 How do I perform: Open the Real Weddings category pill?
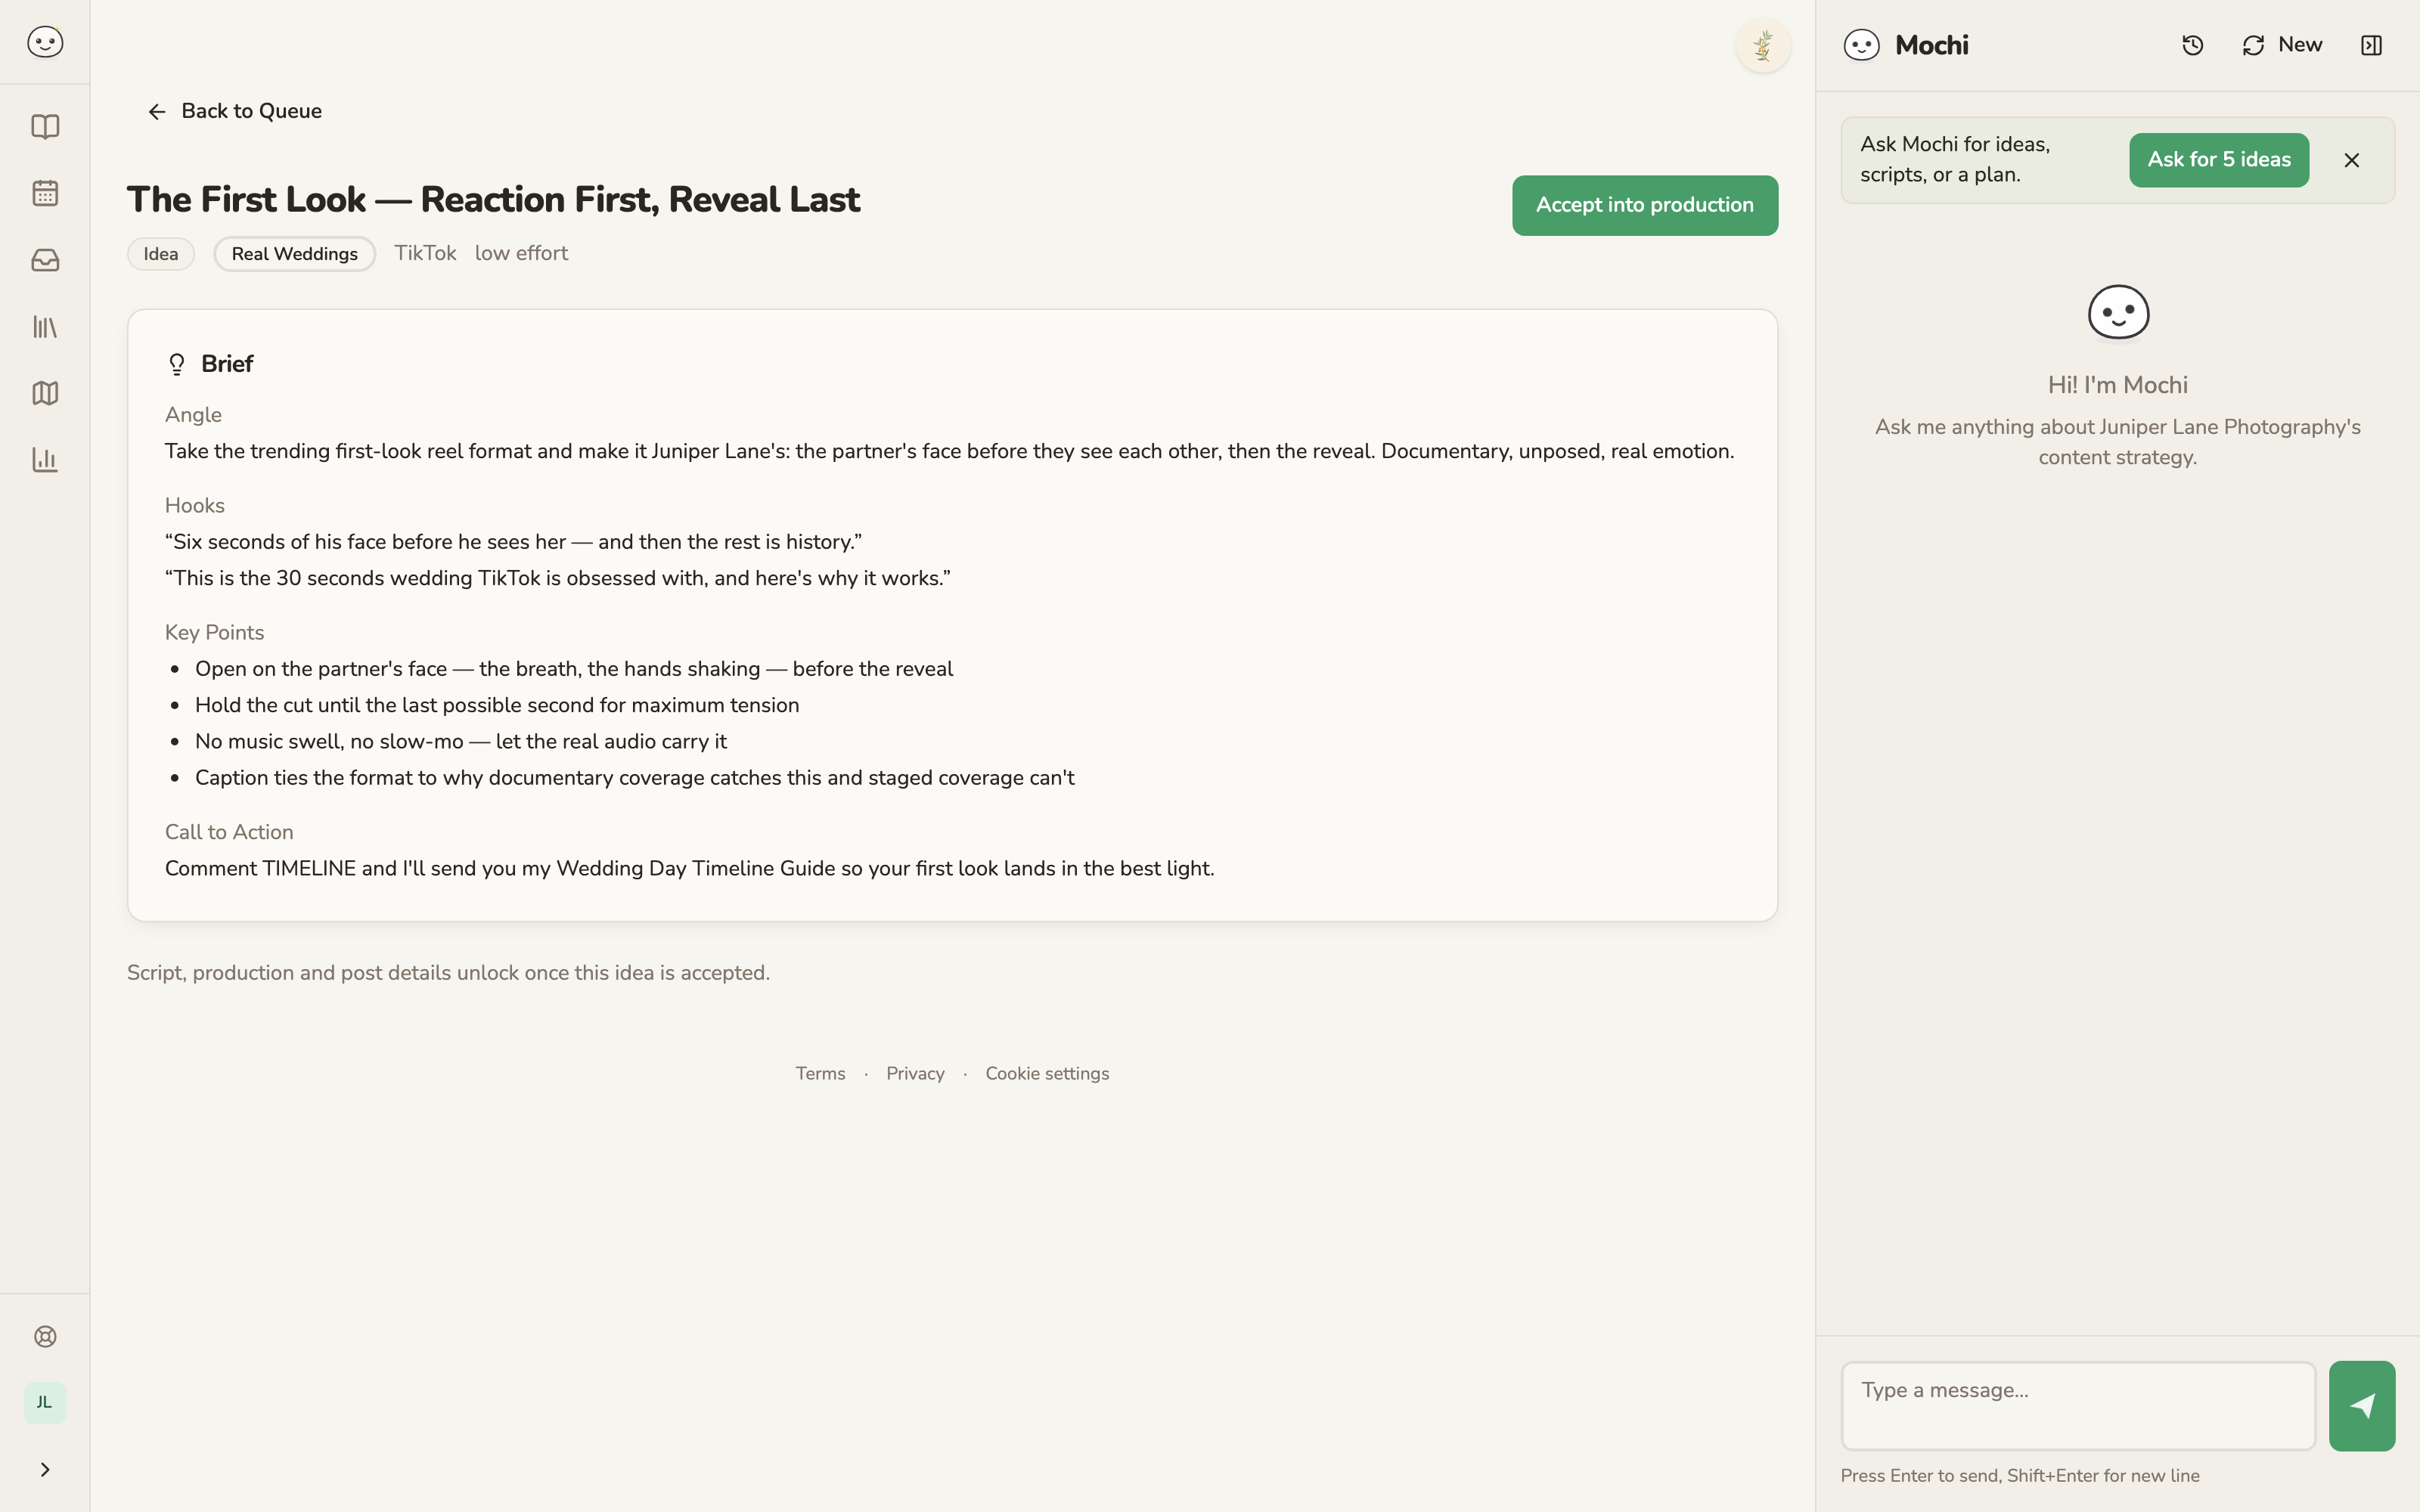pyautogui.click(x=294, y=254)
